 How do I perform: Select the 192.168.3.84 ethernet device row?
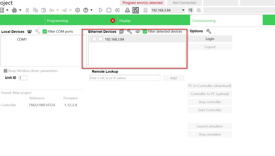coord(137,39)
